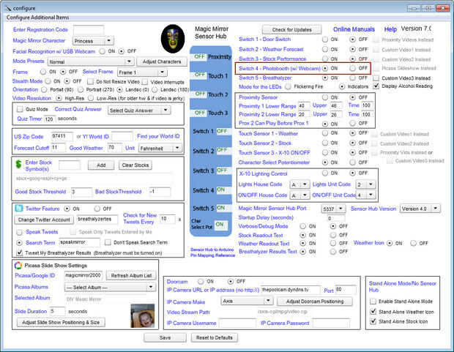454x352 pixels.
Task: Select Flickering Fire LED mode
Action: pos(288,86)
